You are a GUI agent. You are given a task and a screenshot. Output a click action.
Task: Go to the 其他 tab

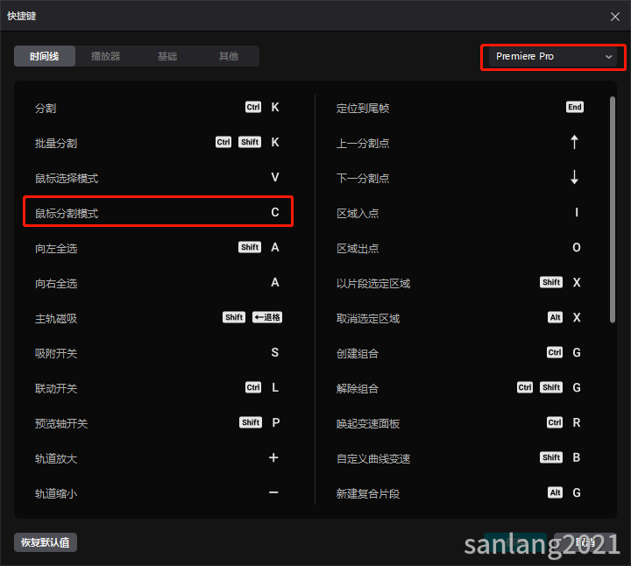(228, 56)
